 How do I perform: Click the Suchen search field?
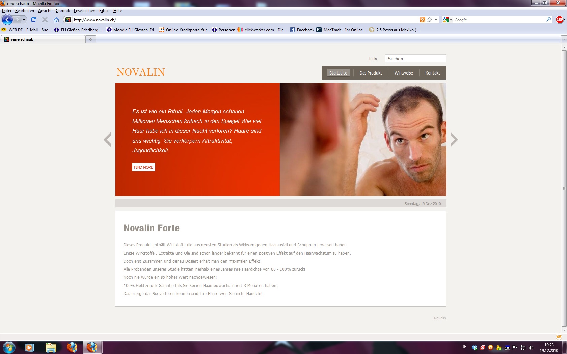[x=415, y=59]
